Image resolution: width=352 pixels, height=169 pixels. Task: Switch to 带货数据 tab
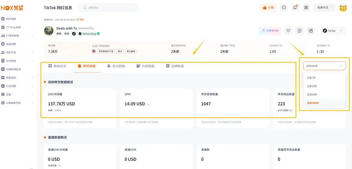click(x=87, y=66)
